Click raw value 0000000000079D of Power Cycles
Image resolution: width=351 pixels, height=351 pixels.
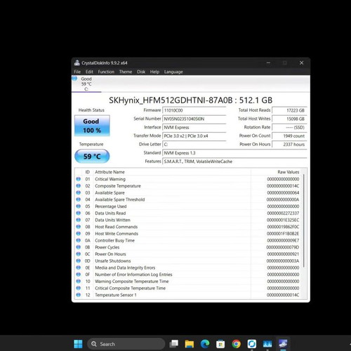coord(283,247)
